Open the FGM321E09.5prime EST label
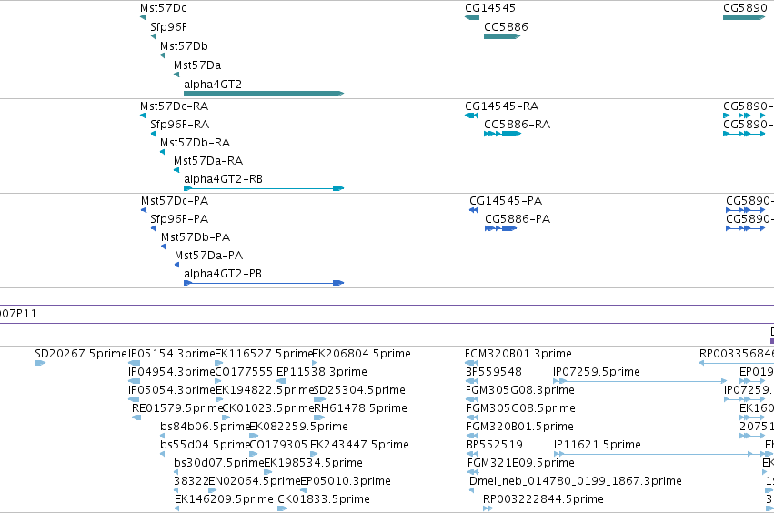Image resolution: width=774 pixels, height=513 pixels. click(521, 463)
